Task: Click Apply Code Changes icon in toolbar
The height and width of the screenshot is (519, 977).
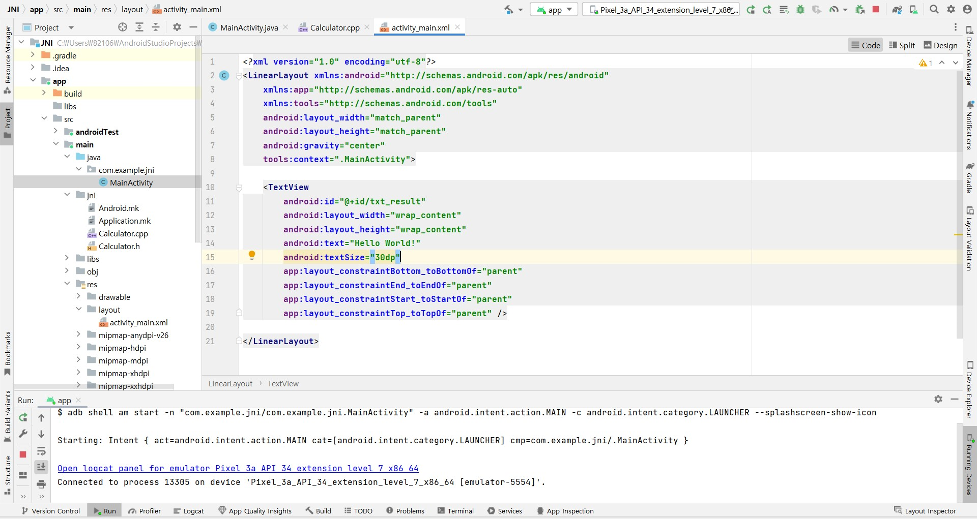Action: pos(784,10)
